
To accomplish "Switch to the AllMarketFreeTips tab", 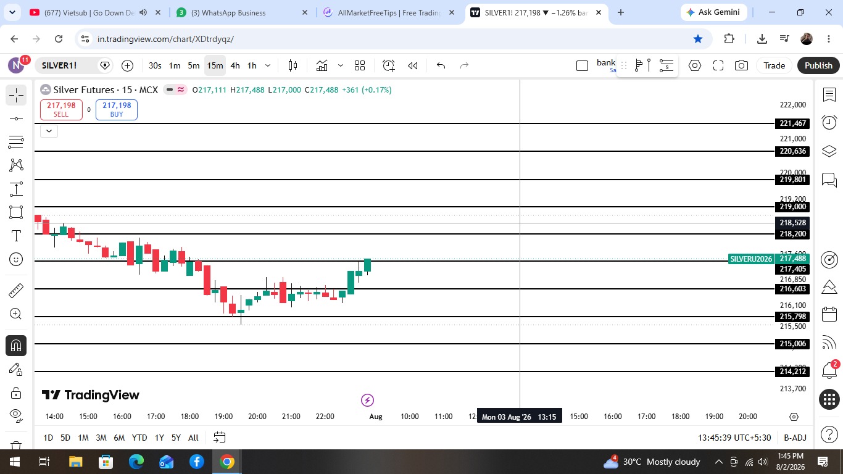I will tap(389, 12).
